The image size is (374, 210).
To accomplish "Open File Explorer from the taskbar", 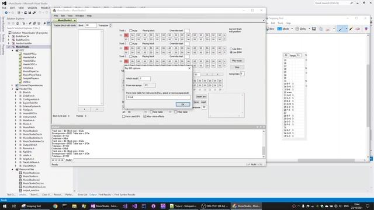I will [74, 206].
